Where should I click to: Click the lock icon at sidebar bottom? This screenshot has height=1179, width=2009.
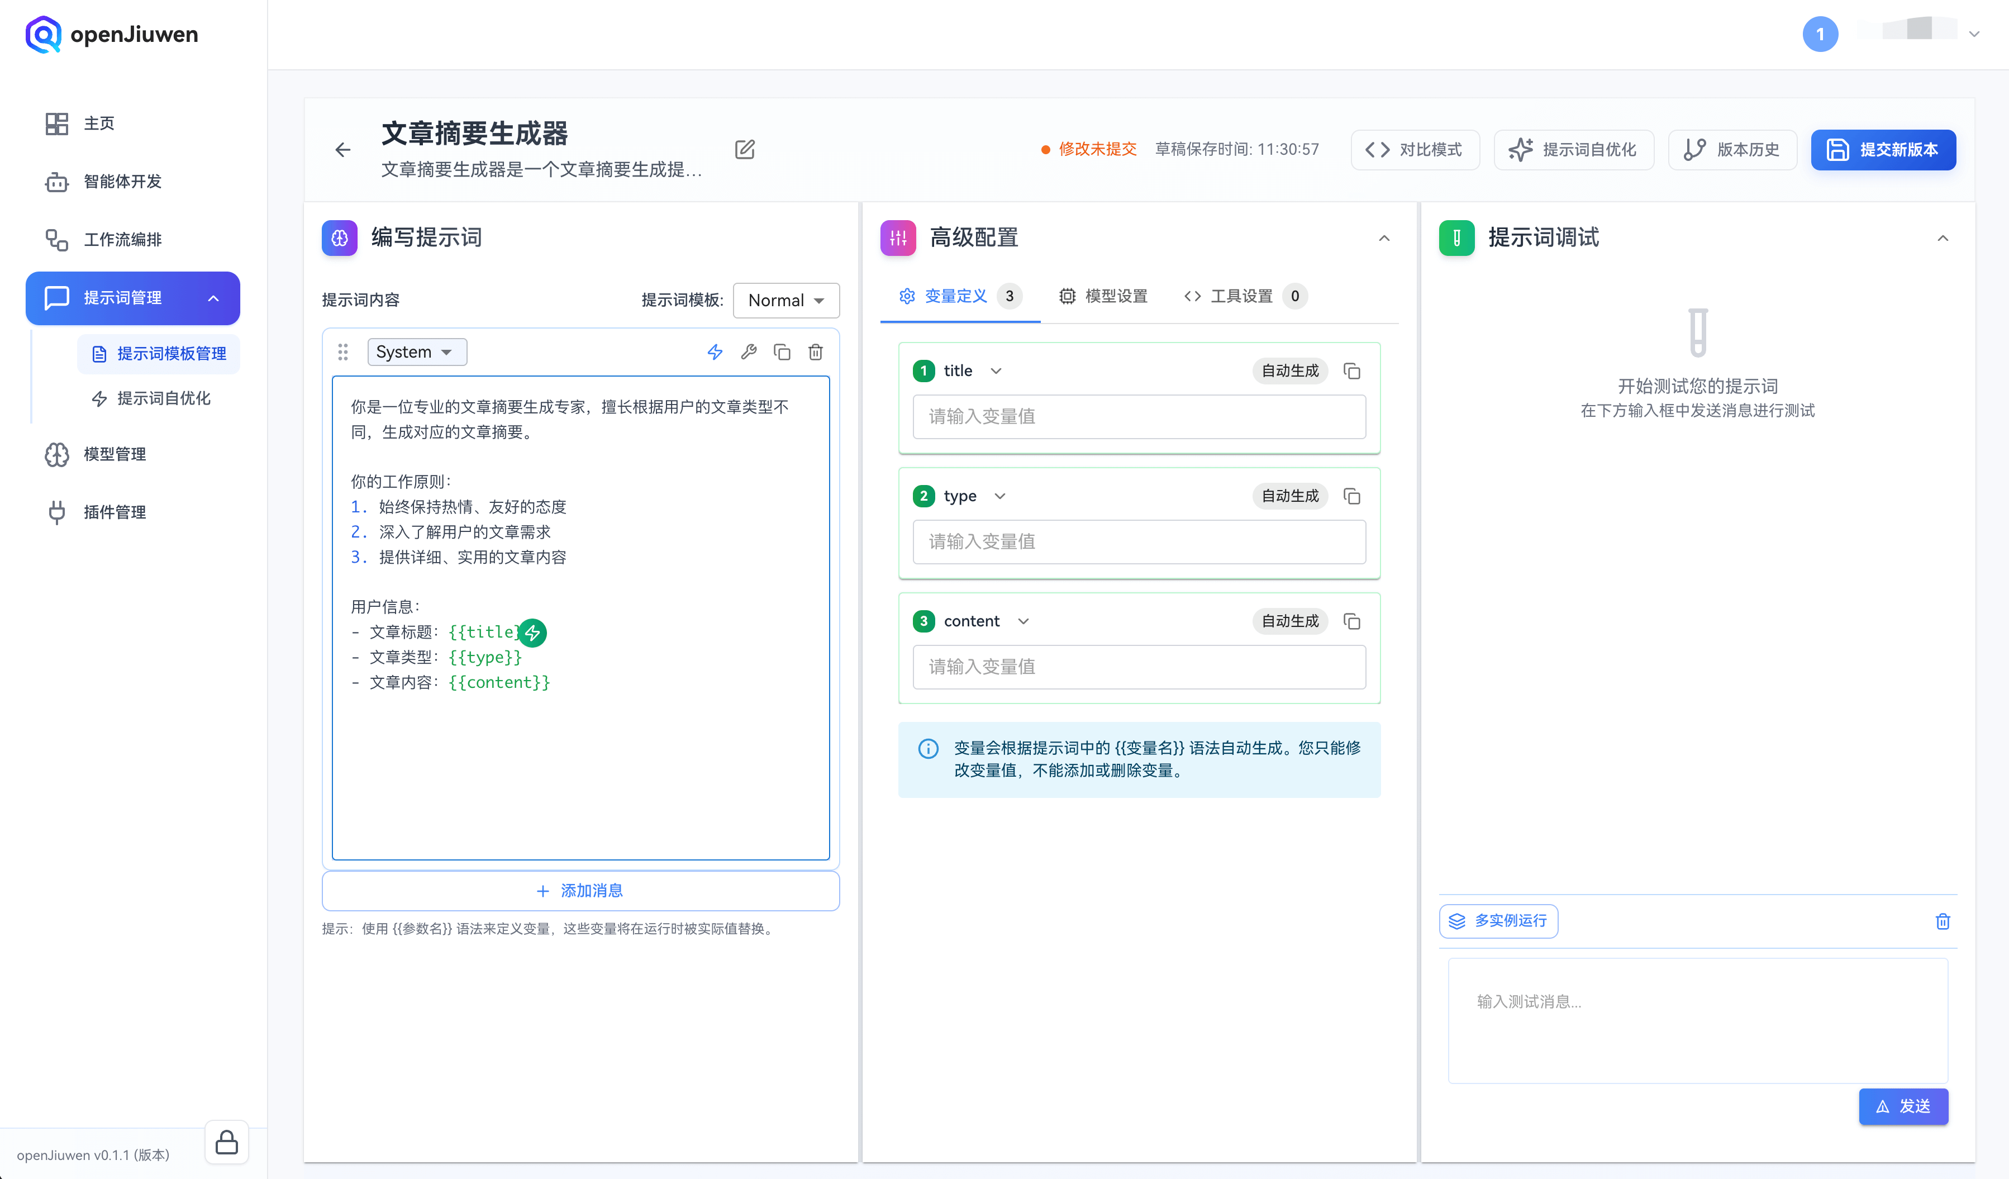tap(226, 1142)
